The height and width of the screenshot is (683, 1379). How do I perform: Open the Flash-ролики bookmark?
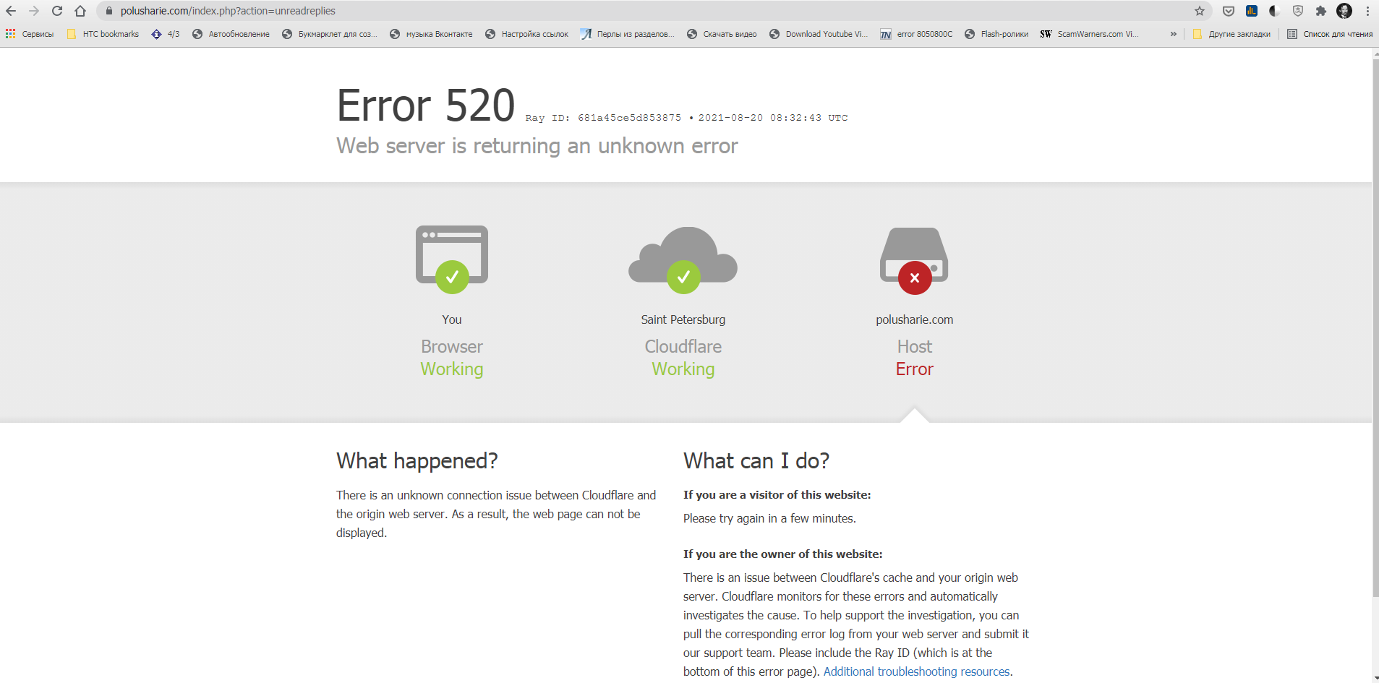[996, 34]
